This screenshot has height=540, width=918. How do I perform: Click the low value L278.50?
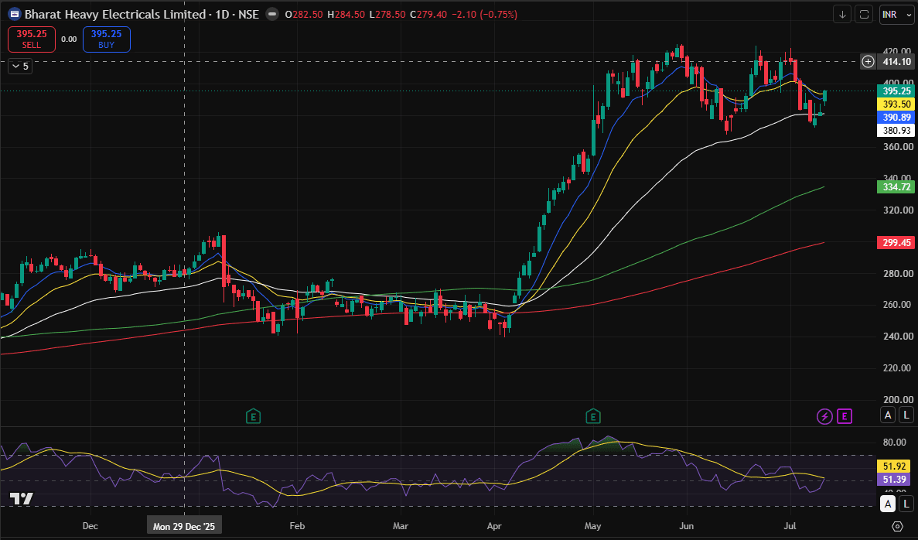pyautogui.click(x=387, y=15)
